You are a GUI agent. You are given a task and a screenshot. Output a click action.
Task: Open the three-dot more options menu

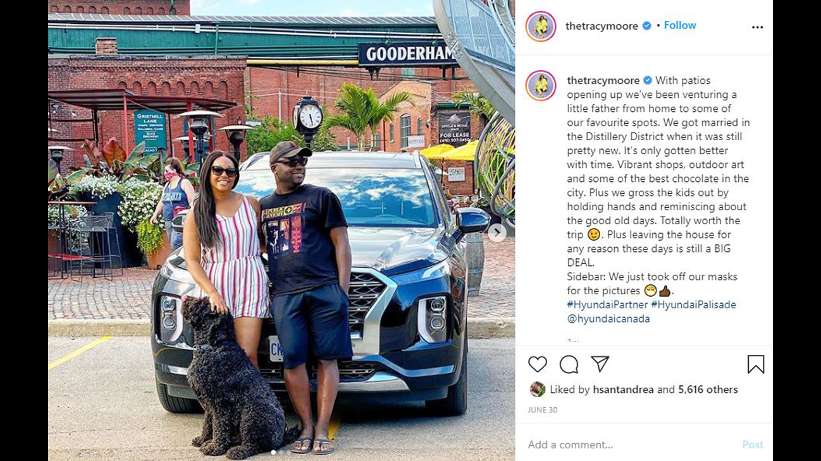757,27
